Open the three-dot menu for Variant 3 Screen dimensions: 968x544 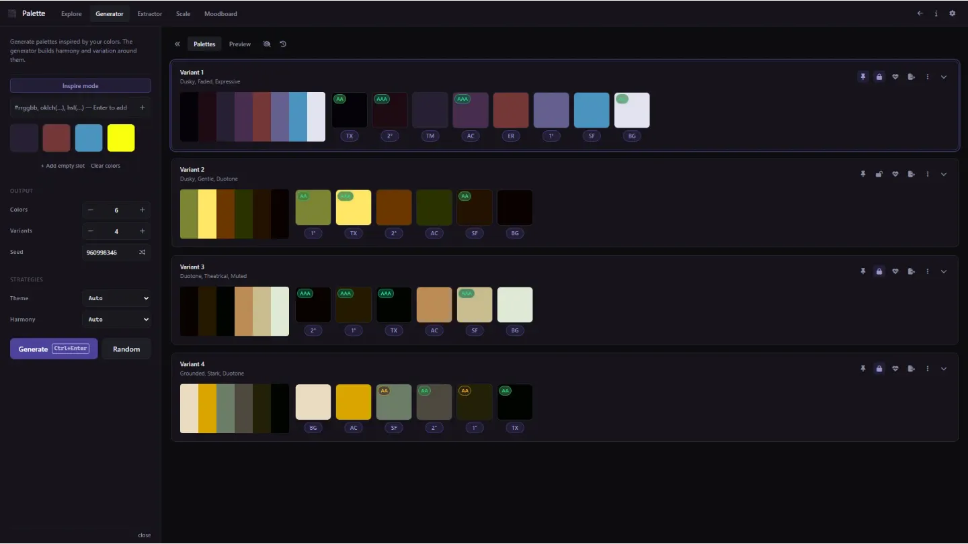[x=927, y=271]
